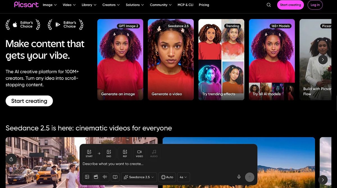Screen dimensions: 337x188
Task: Click the Trending badge
Action: 233,26
